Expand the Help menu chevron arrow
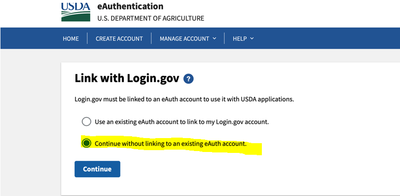400x196 pixels. 252,38
